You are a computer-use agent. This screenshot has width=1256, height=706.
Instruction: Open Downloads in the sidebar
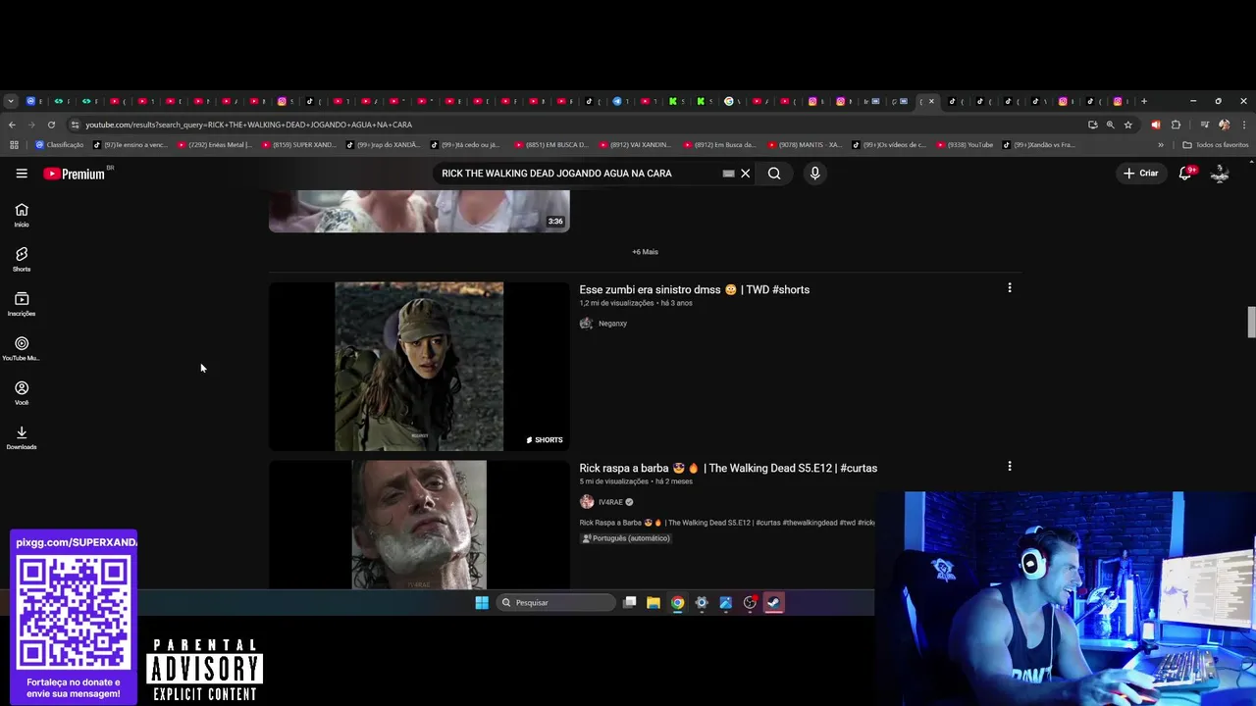[22, 437]
